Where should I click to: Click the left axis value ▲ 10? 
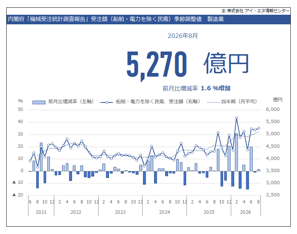[x=18, y=182]
